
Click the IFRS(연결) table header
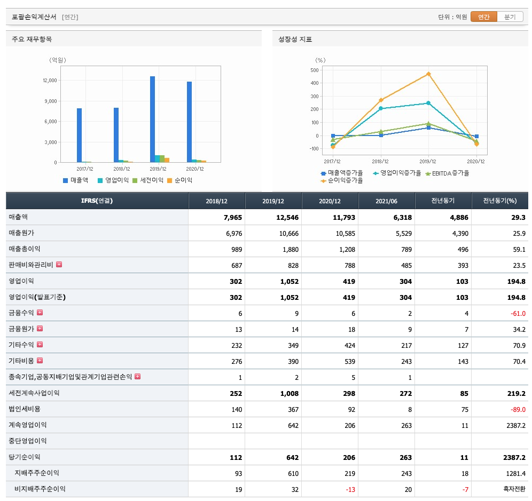click(97, 201)
